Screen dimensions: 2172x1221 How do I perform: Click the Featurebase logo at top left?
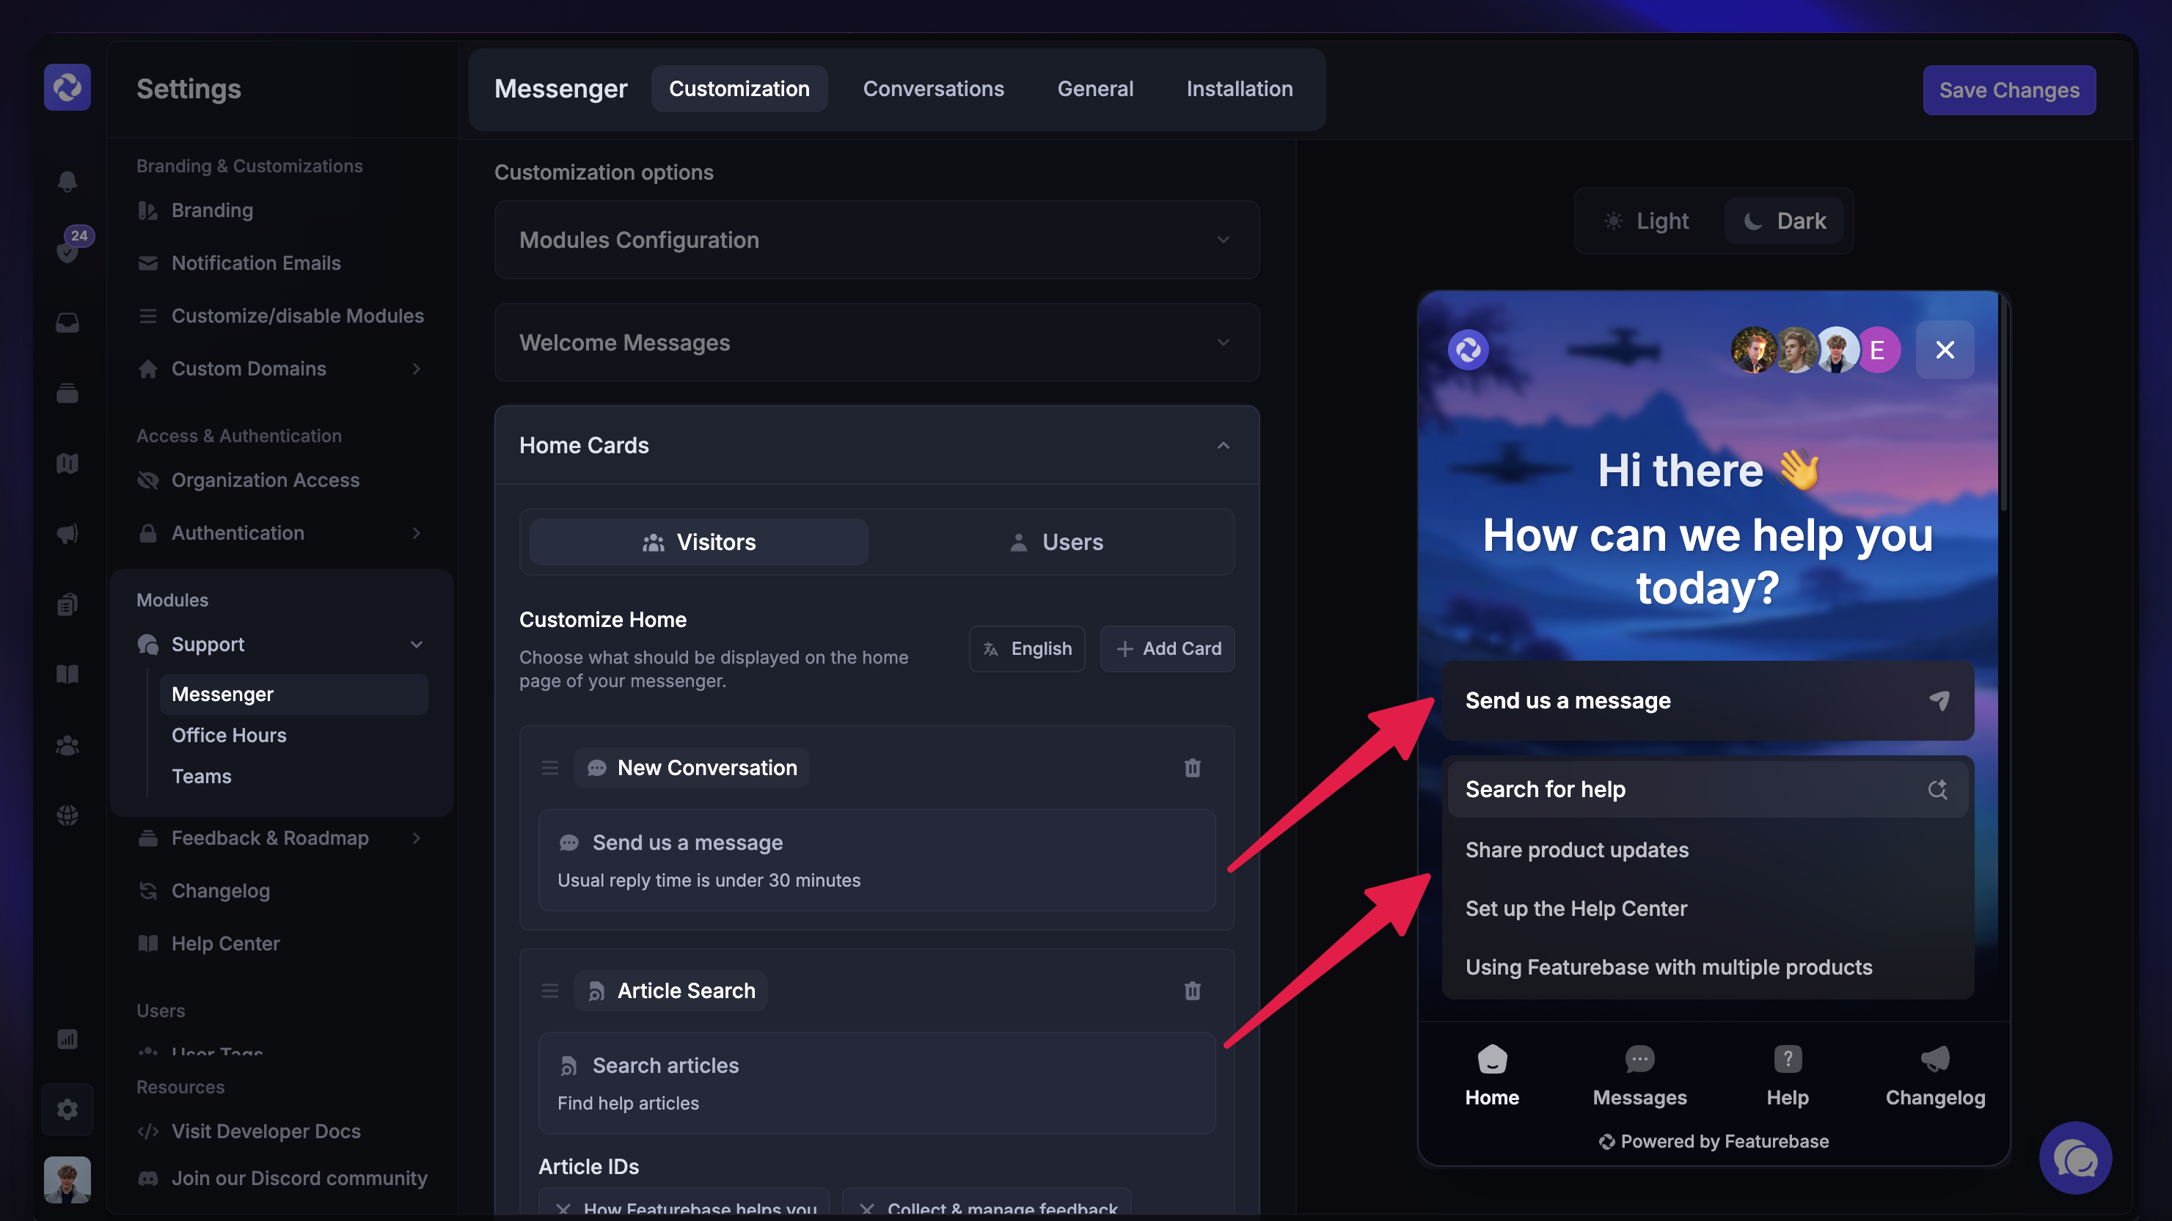coord(67,88)
